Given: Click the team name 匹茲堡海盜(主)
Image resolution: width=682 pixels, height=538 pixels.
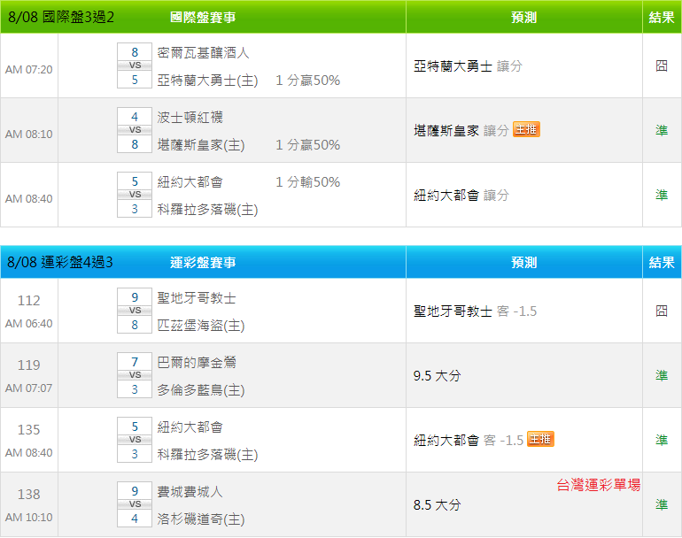Looking at the screenshot, I should [x=201, y=326].
